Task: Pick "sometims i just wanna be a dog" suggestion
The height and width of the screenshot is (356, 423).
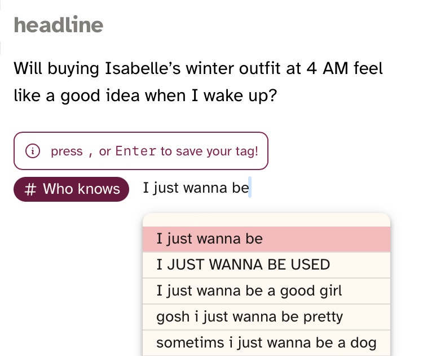Action: coord(266,342)
